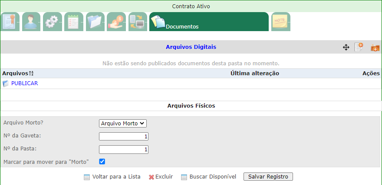Click into the Nº da Gaveta field
This screenshot has height=185, width=382.
124,137
